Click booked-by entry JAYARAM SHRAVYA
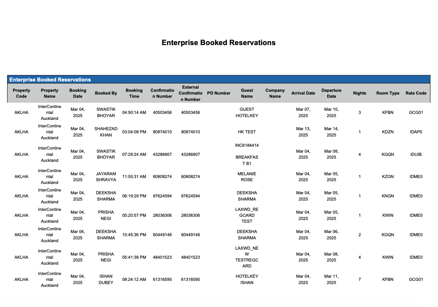Viewport: 438px width, 307px height. (106, 177)
